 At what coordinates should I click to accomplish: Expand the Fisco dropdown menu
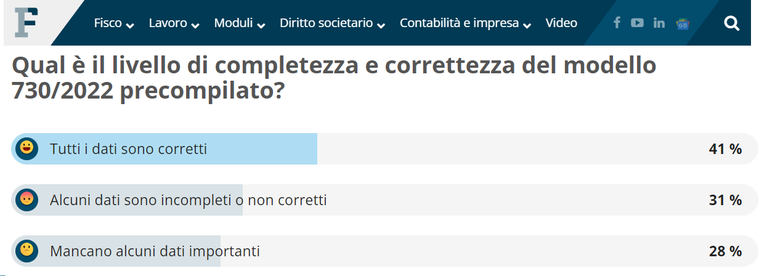[x=114, y=23]
